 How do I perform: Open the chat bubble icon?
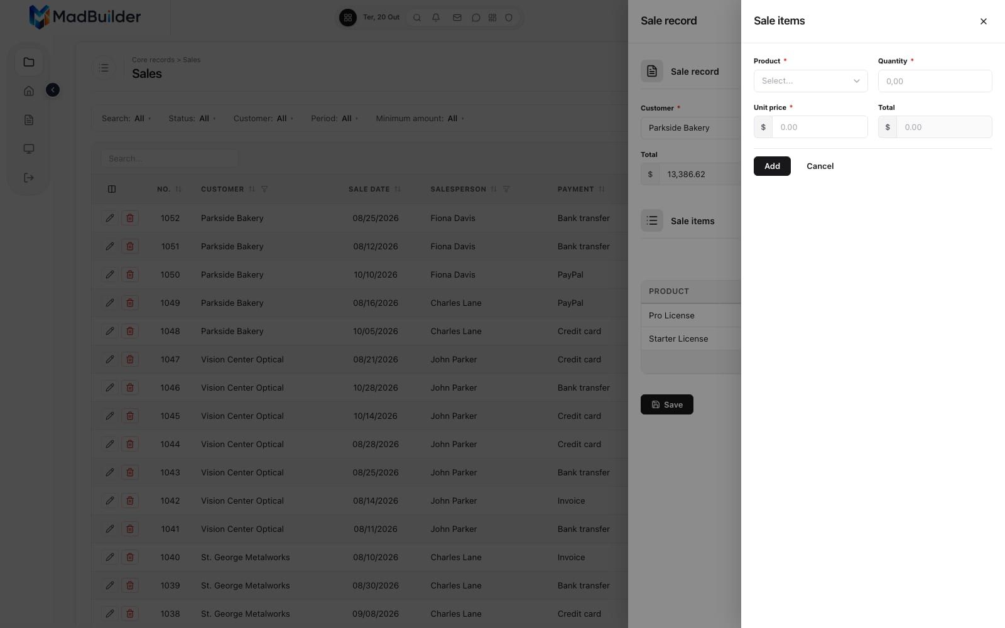click(x=476, y=18)
